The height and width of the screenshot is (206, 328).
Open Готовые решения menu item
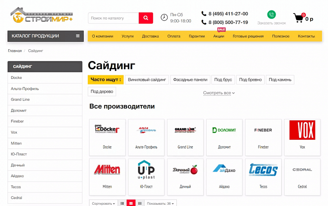(248, 36)
